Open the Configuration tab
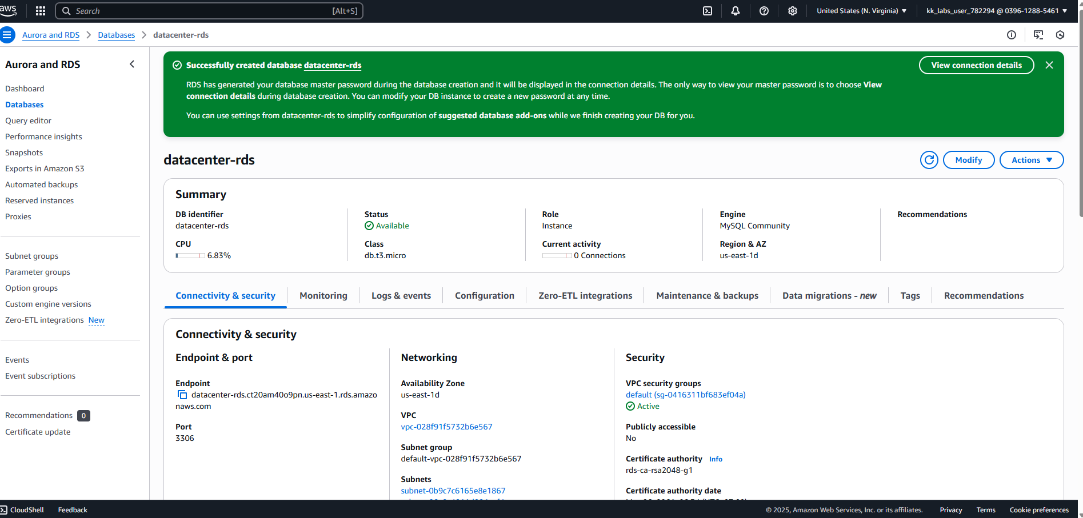 tap(485, 295)
